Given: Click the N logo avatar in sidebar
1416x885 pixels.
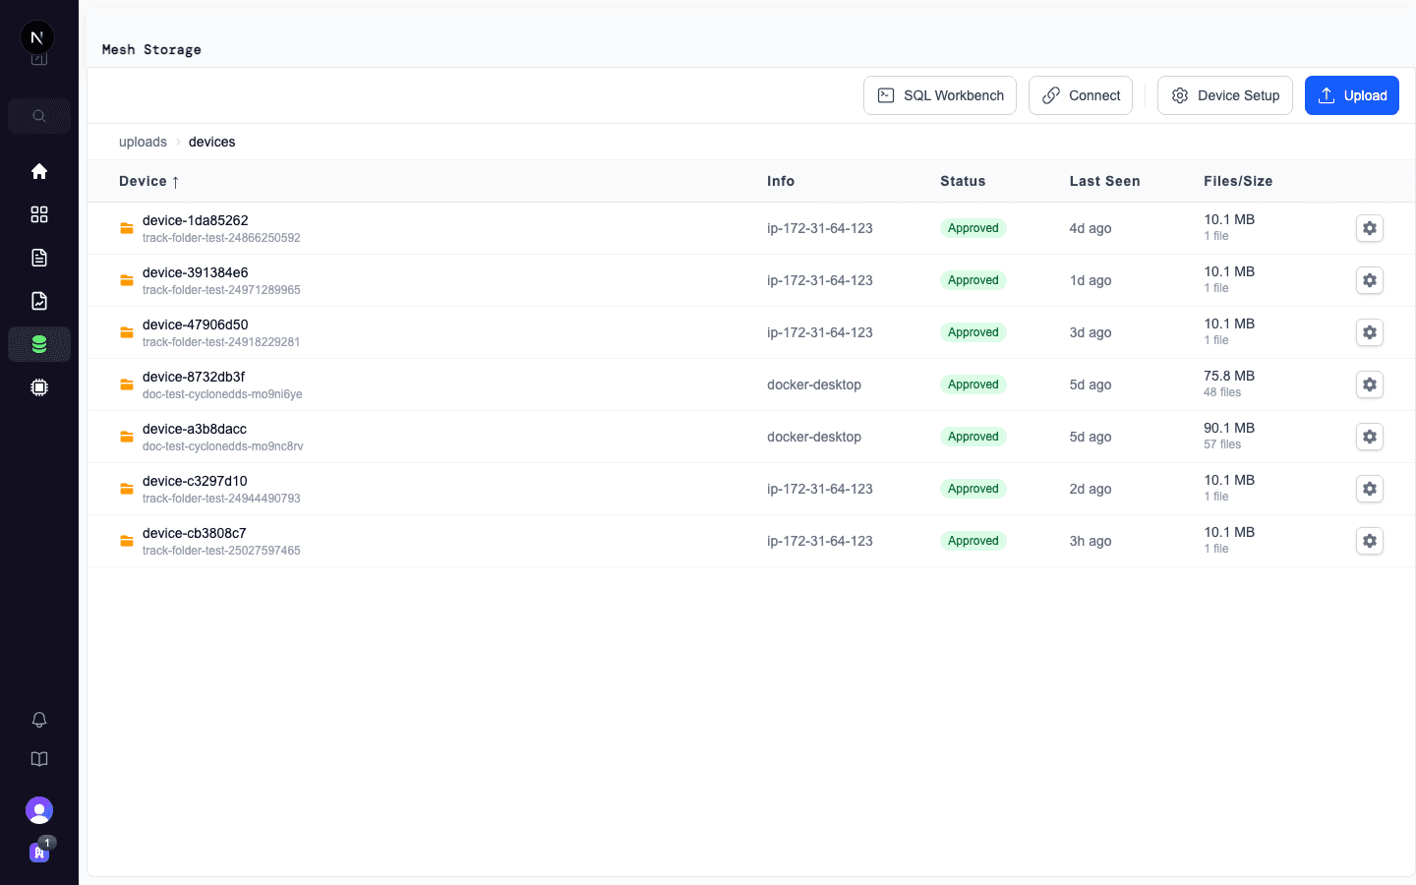Looking at the screenshot, I should (x=37, y=37).
